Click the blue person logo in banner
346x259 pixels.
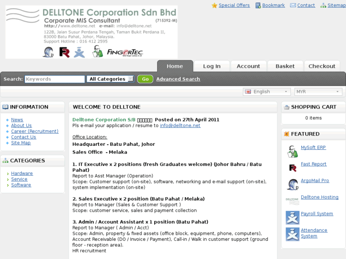point(79,52)
